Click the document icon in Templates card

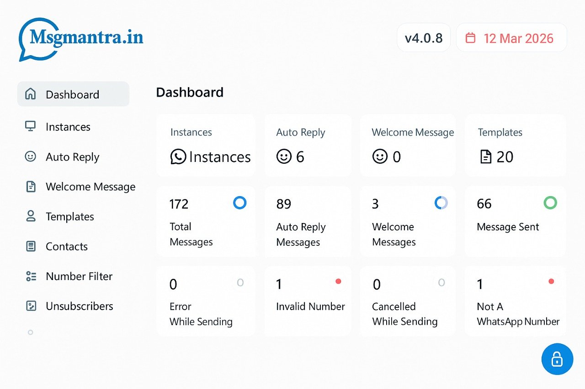point(485,157)
